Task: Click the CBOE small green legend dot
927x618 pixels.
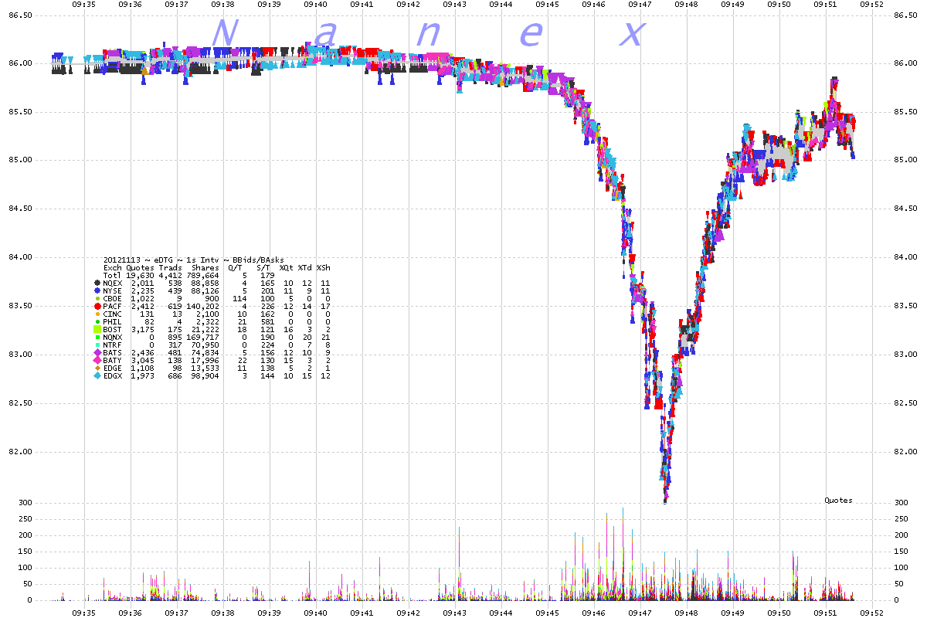Action: pyautogui.click(x=97, y=298)
